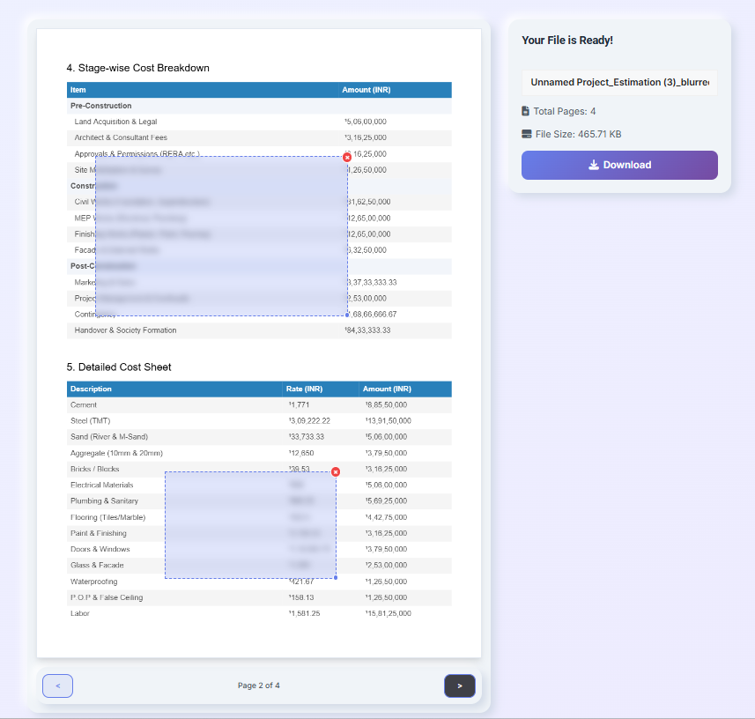
Task: Click the 'Amount (INR)' header of Detailed Cost Sheet
Action: (x=387, y=389)
